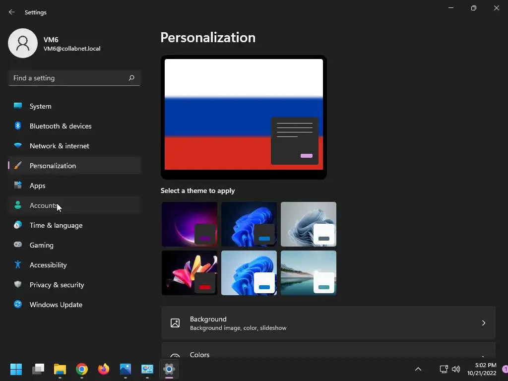508x381 pixels.
Task: Click the Apps icon in sidebar
Action: click(18, 185)
